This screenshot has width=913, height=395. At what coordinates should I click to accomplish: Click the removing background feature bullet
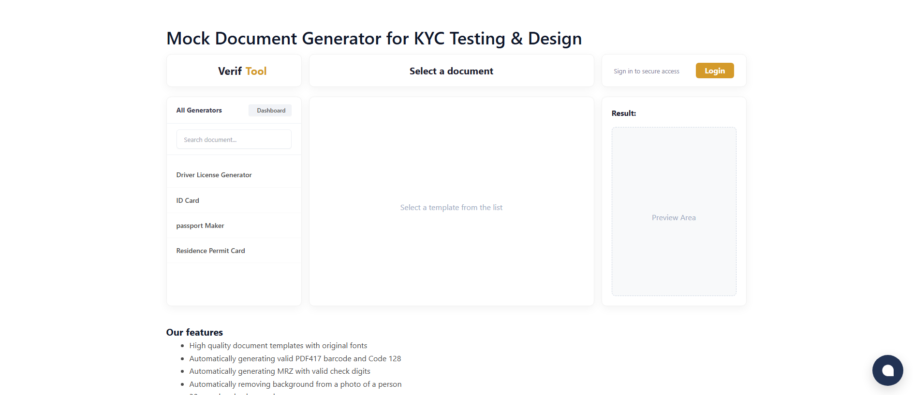click(295, 384)
